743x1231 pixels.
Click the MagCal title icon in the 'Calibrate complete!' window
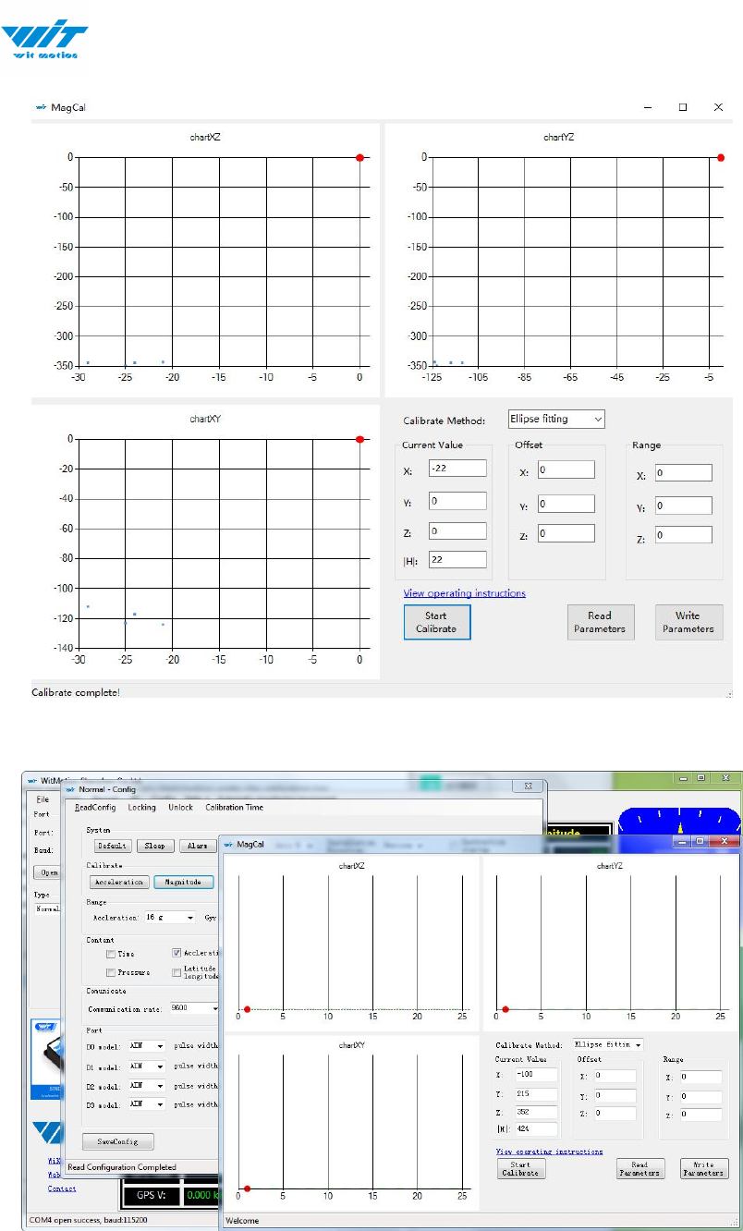point(40,107)
